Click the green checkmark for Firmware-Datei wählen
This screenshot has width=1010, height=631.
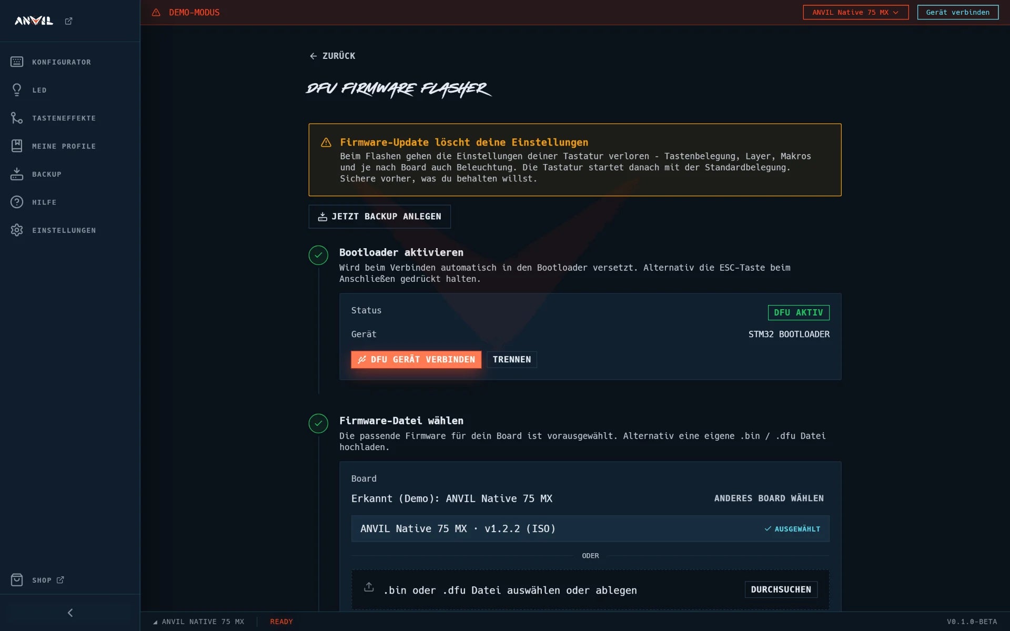point(318,423)
